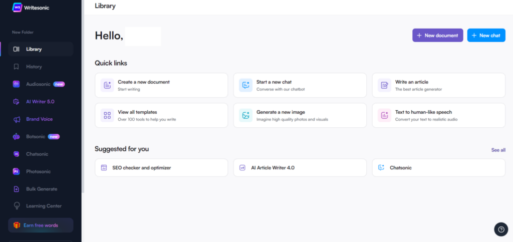Open History in the sidebar
513x242 pixels.
point(34,67)
